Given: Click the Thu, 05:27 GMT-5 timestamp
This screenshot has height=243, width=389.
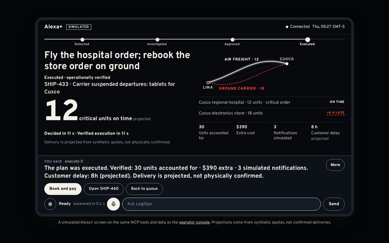Looking at the screenshot, I should click(x=328, y=27).
